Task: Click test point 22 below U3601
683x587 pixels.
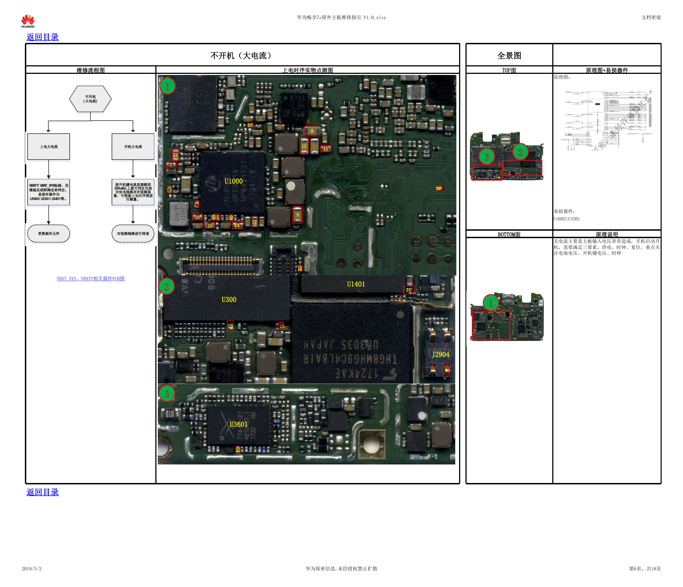Action: pyautogui.click(x=238, y=450)
